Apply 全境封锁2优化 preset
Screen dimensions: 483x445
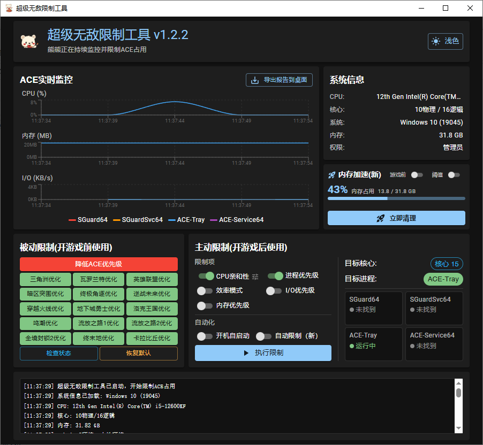click(46, 339)
